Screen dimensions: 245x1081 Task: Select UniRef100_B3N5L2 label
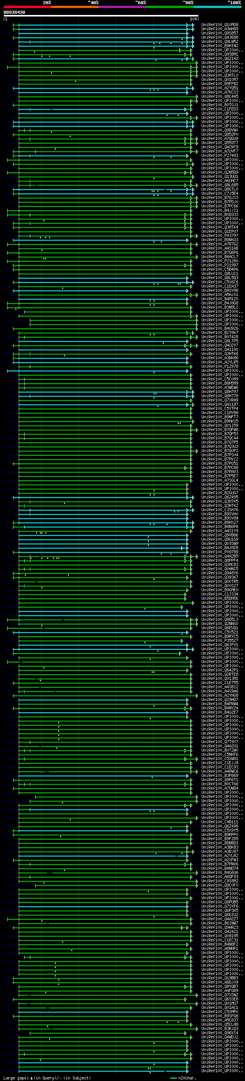(220, 307)
